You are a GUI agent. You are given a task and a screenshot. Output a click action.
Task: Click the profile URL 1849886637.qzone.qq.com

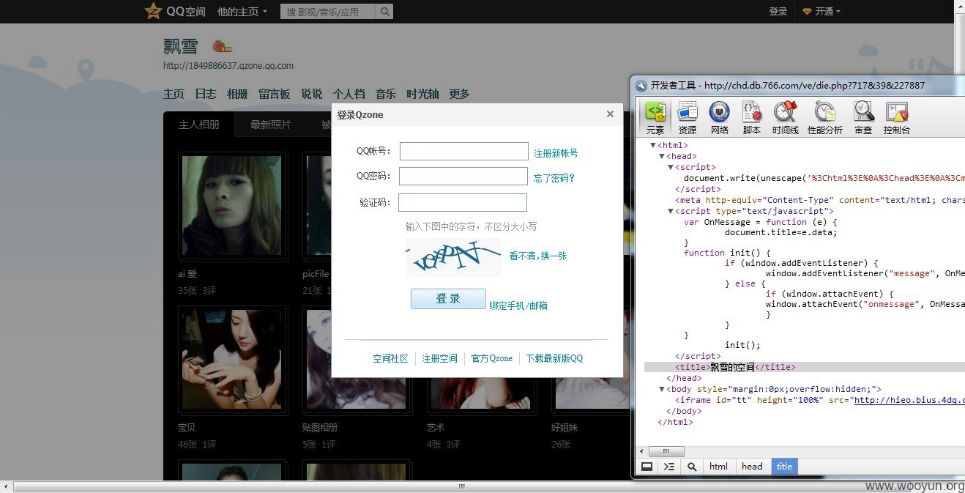[x=228, y=66]
